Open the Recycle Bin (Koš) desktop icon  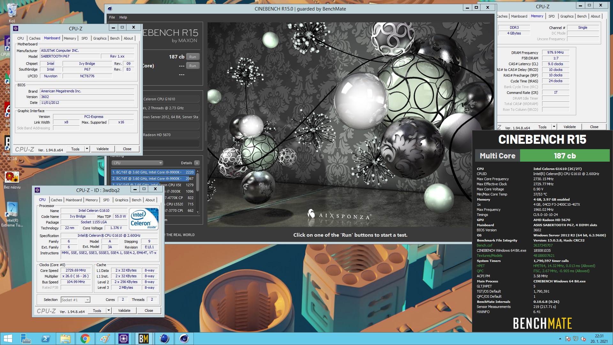[x=12, y=13]
